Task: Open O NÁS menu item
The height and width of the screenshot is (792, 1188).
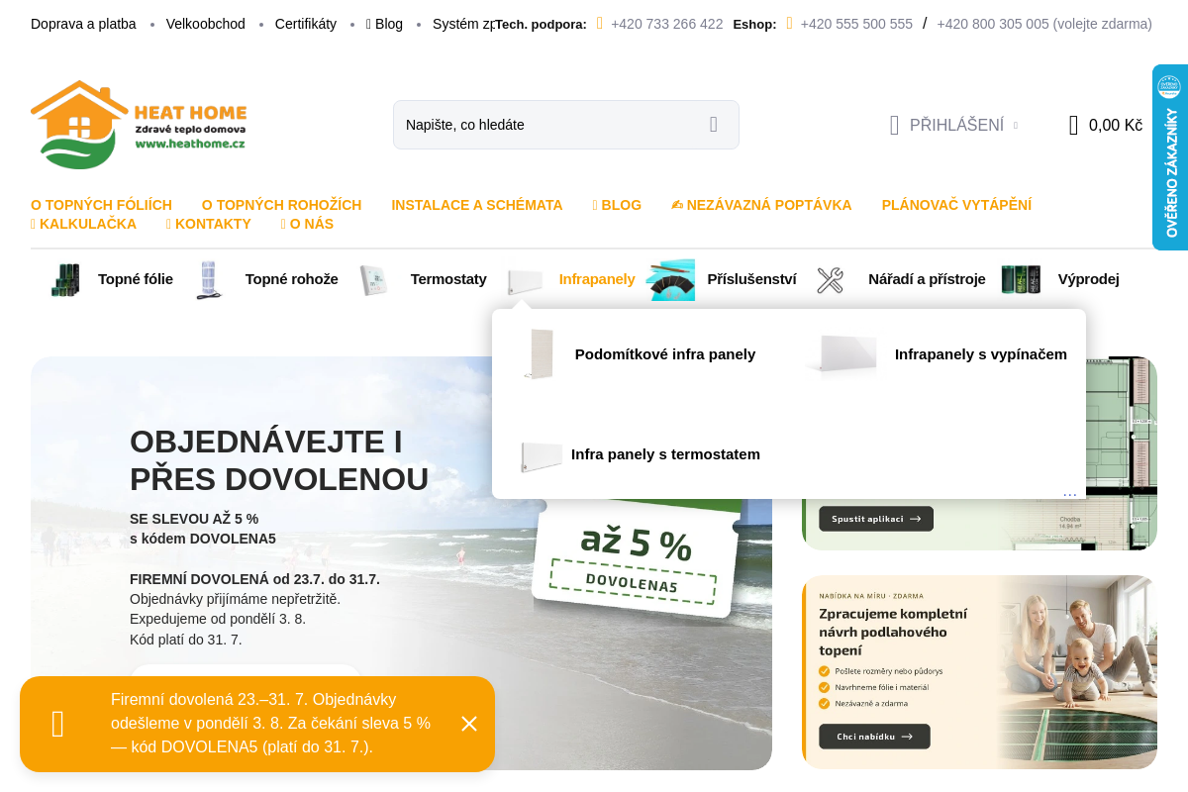Action: (x=307, y=224)
